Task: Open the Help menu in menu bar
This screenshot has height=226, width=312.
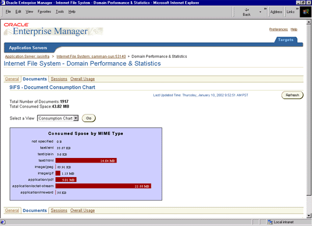Action: (72, 11)
